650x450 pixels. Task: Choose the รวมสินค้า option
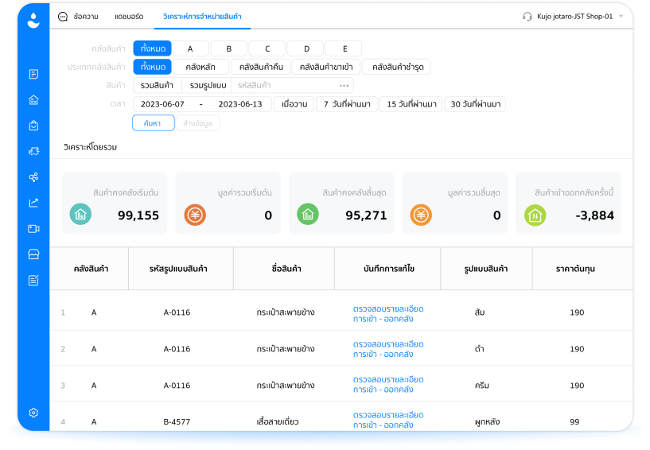coord(157,85)
